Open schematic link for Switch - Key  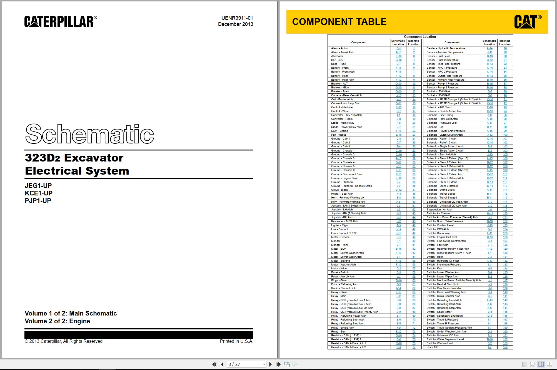(x=489, y=269)
